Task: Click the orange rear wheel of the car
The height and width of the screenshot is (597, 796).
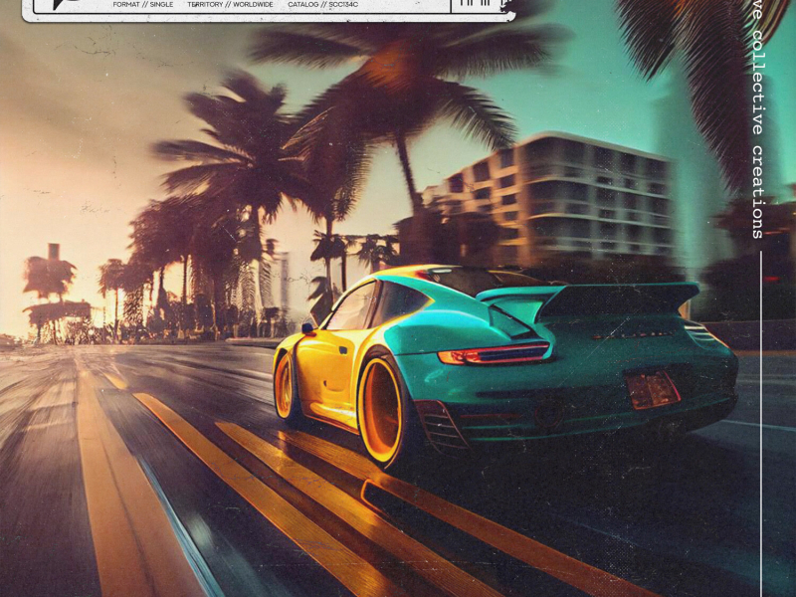Action: (x=380, y=410)
